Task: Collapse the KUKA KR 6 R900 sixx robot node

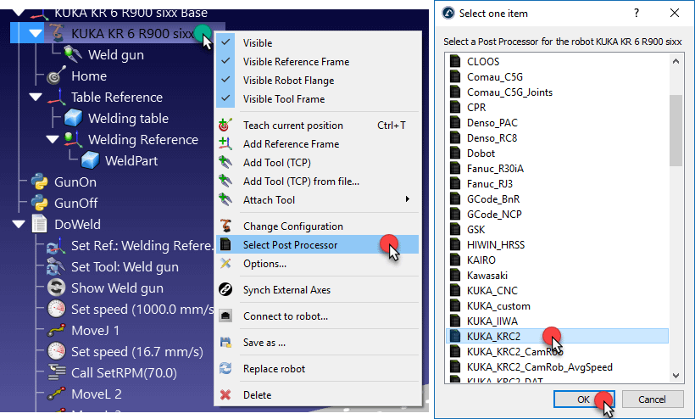Action: [x=36, y=33]
